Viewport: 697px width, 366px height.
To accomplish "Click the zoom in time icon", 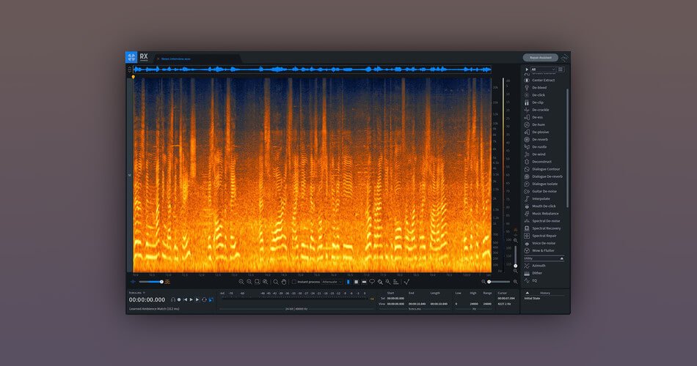I will pos(241,282).
